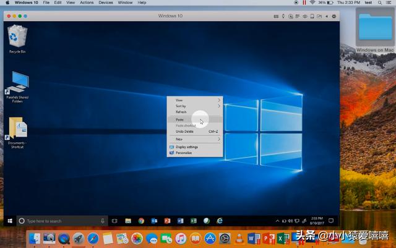Open the Windows on Mac folder

(x=375, y=30)
